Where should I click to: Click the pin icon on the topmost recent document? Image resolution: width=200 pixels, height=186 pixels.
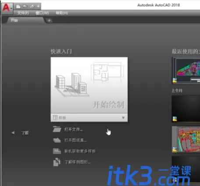[175, 81]
